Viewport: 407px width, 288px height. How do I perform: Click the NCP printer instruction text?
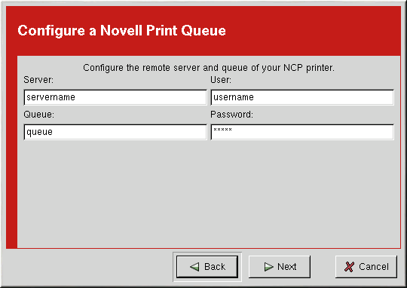(209, 68)
